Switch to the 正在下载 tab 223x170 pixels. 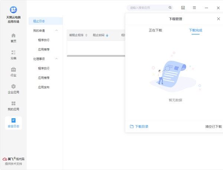tap(155, 30)
